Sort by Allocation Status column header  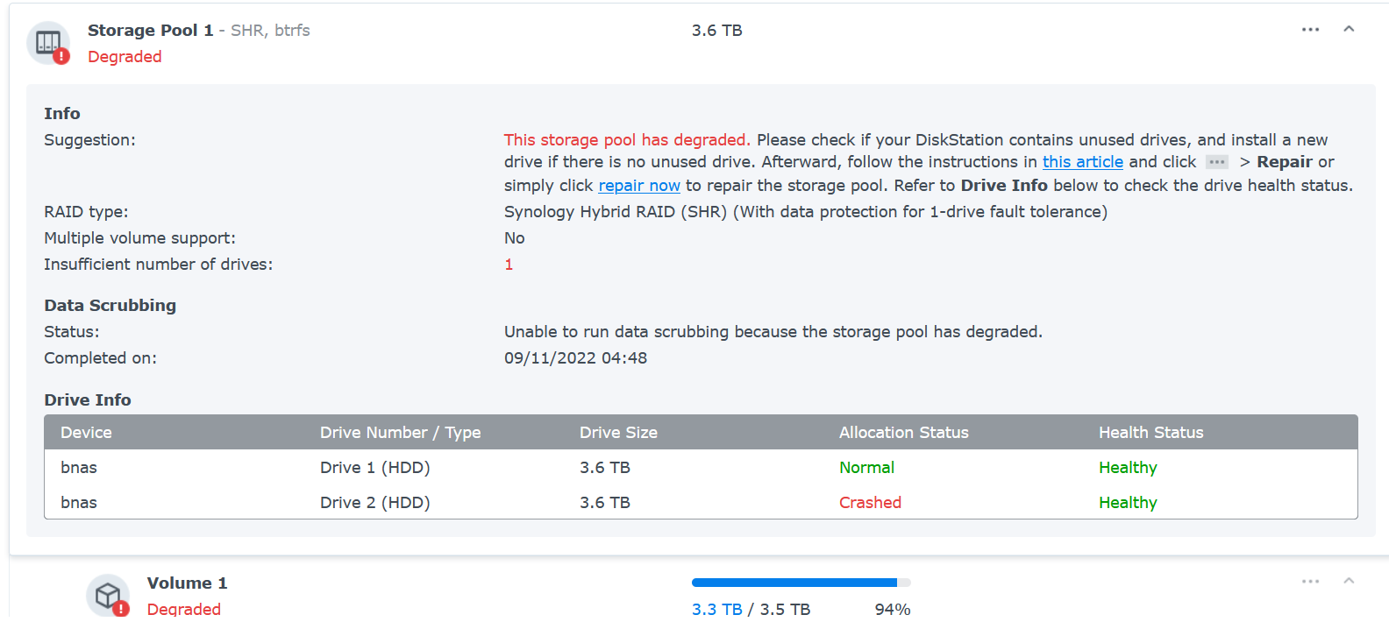tap(903, 433)
